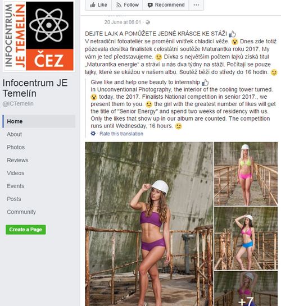The image size is (281, 306).
Task: Click the Infocentrum JE Temelín ČEZ logo
Action: point(39,36)
